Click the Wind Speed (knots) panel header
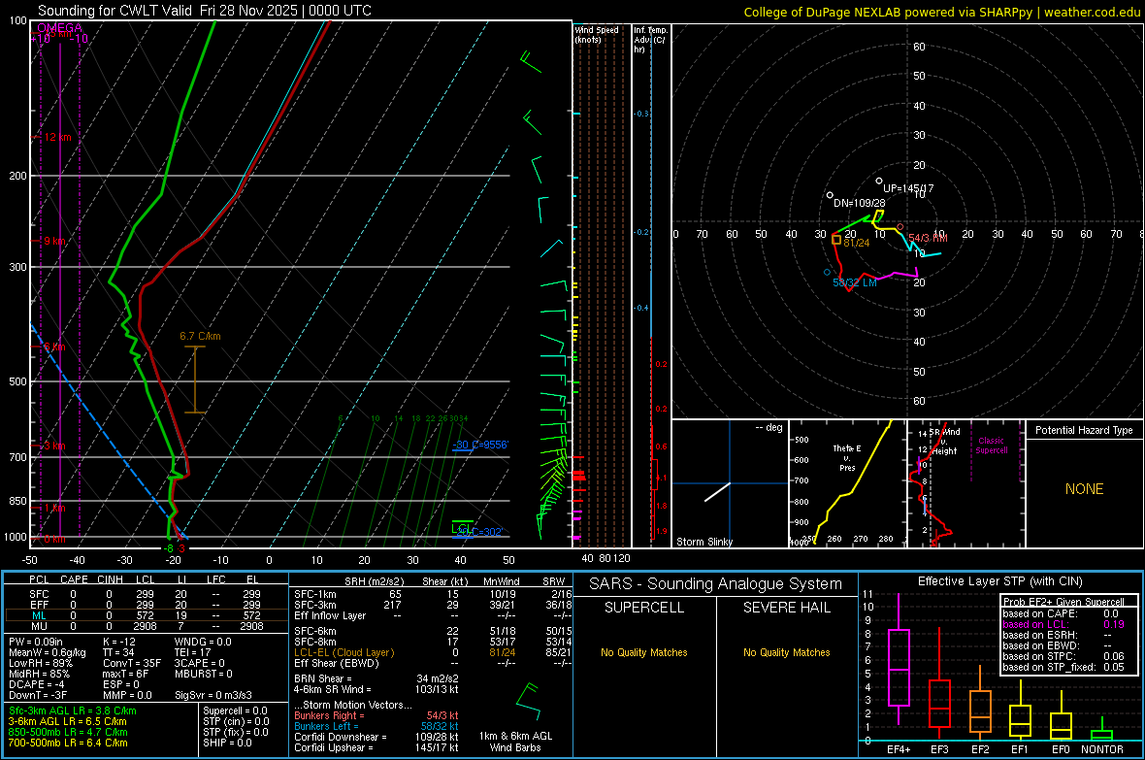The width and height of the screenshot is (1145, 760). click(x=597, y=34)
